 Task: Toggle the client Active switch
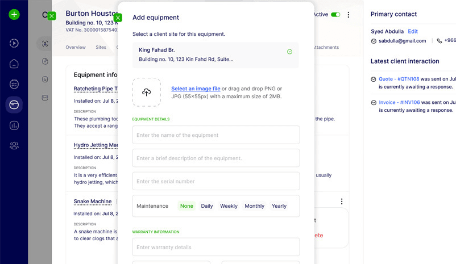(335, 15)
